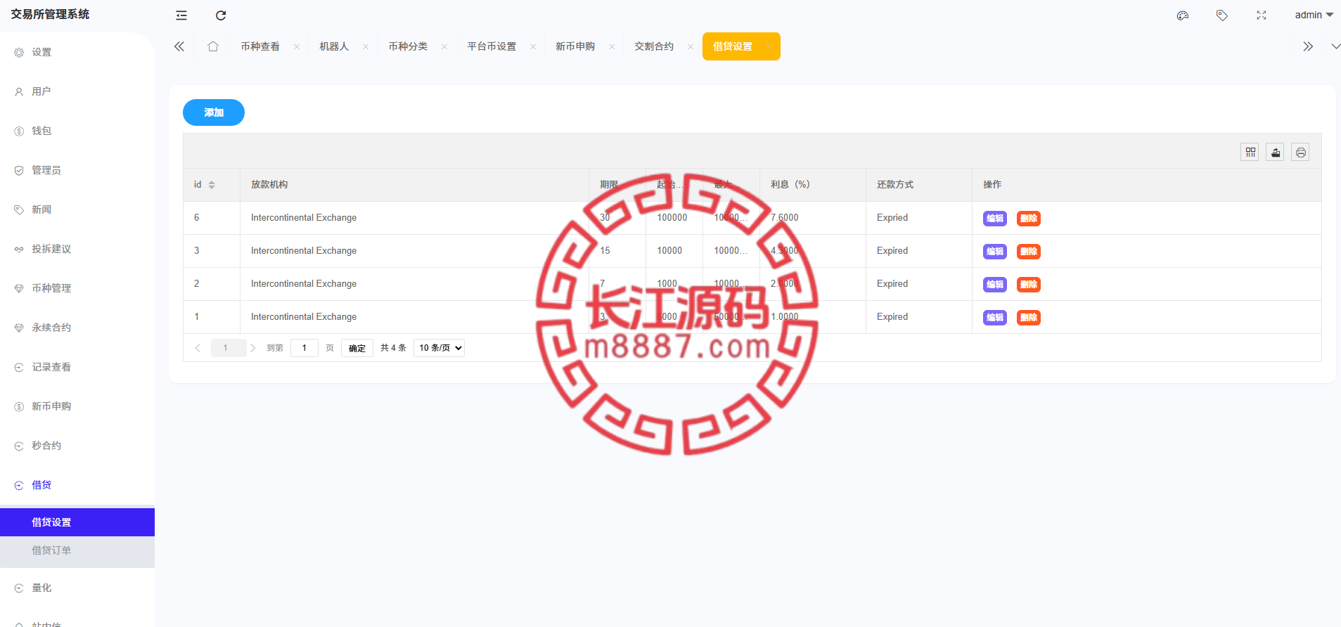Delete the loan row with id 6
The width and height of the screenshot is (1341, 627).
click(x=1029, y=219)
